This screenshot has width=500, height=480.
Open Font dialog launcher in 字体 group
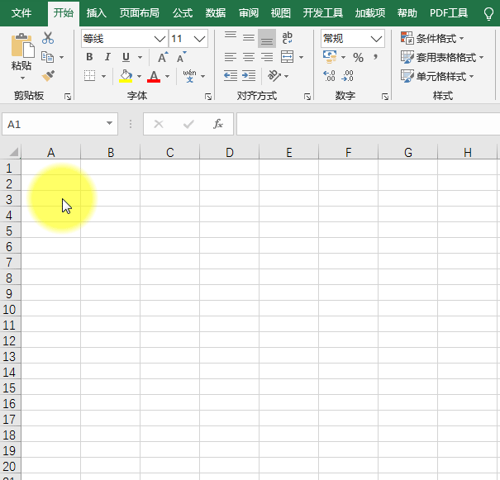(208, 97)
